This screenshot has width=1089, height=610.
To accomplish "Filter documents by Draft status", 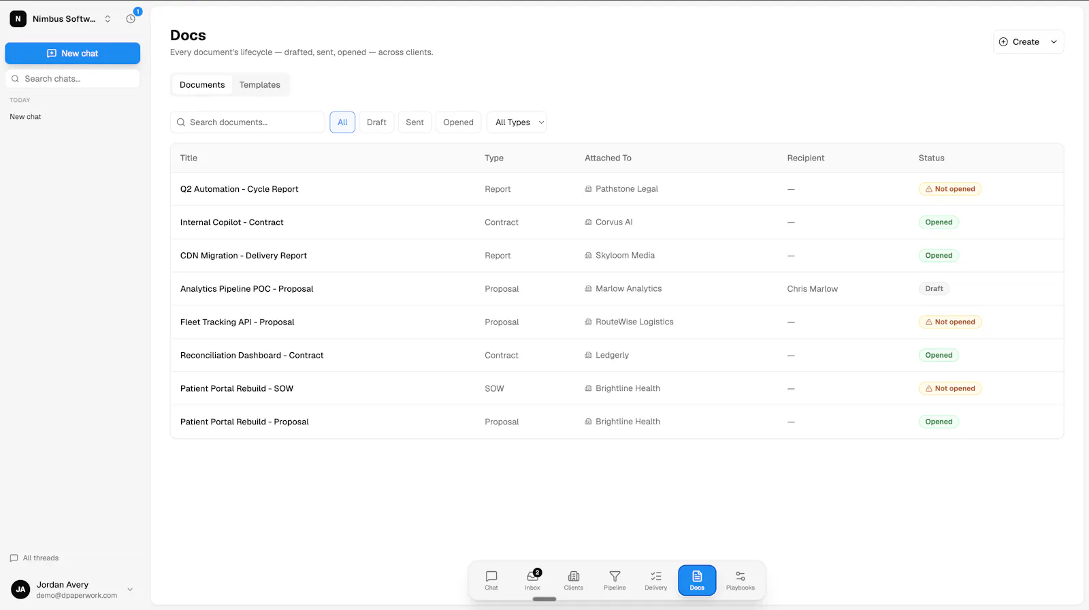I will 376,122.
